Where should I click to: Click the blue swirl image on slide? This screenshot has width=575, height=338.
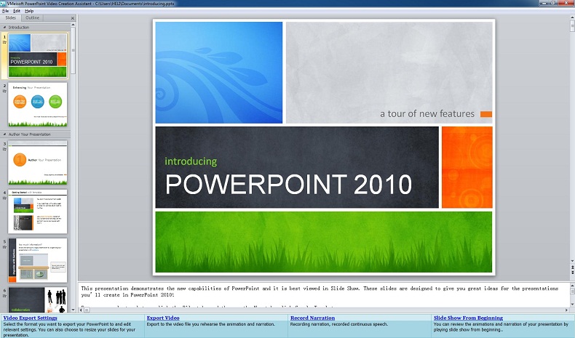click(x=219, y=73)
